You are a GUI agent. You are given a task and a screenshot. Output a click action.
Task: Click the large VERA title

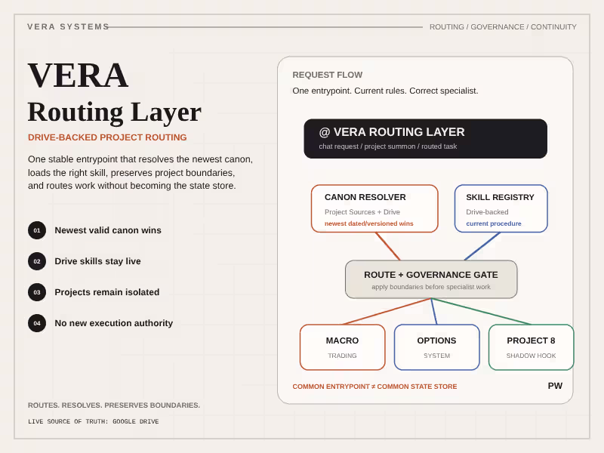[x=78, y=75]
